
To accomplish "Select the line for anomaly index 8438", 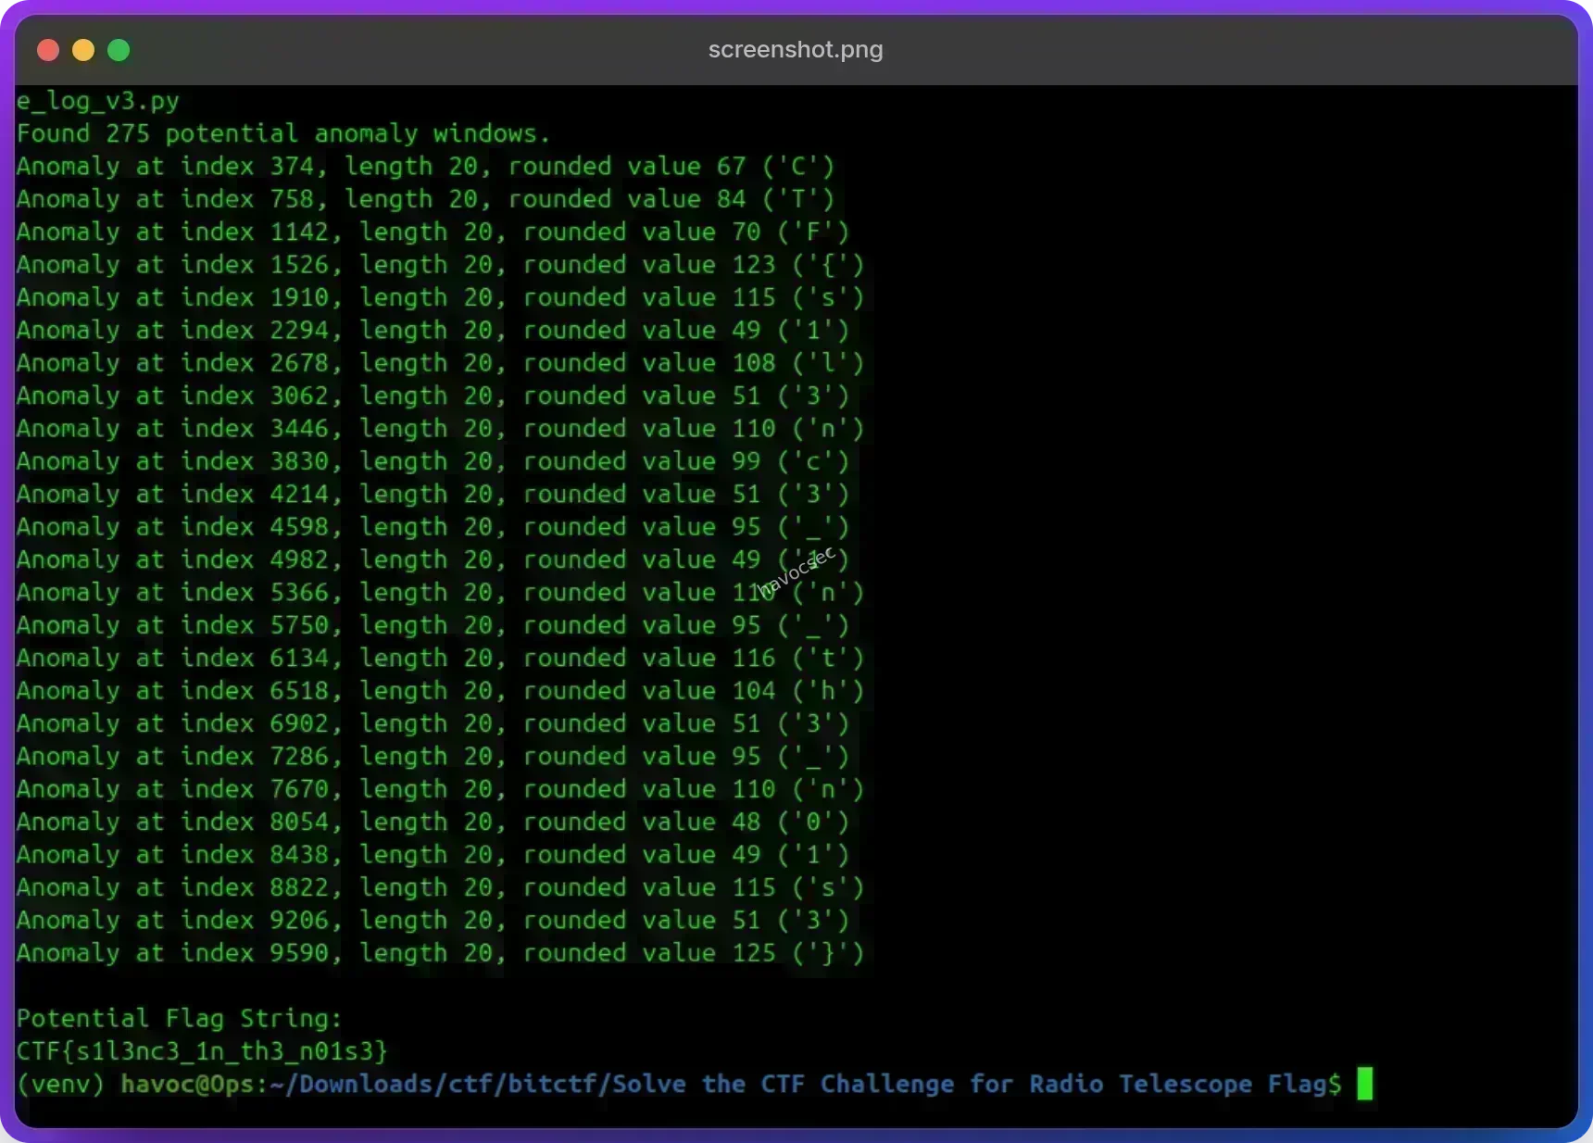I will point(433,855).
